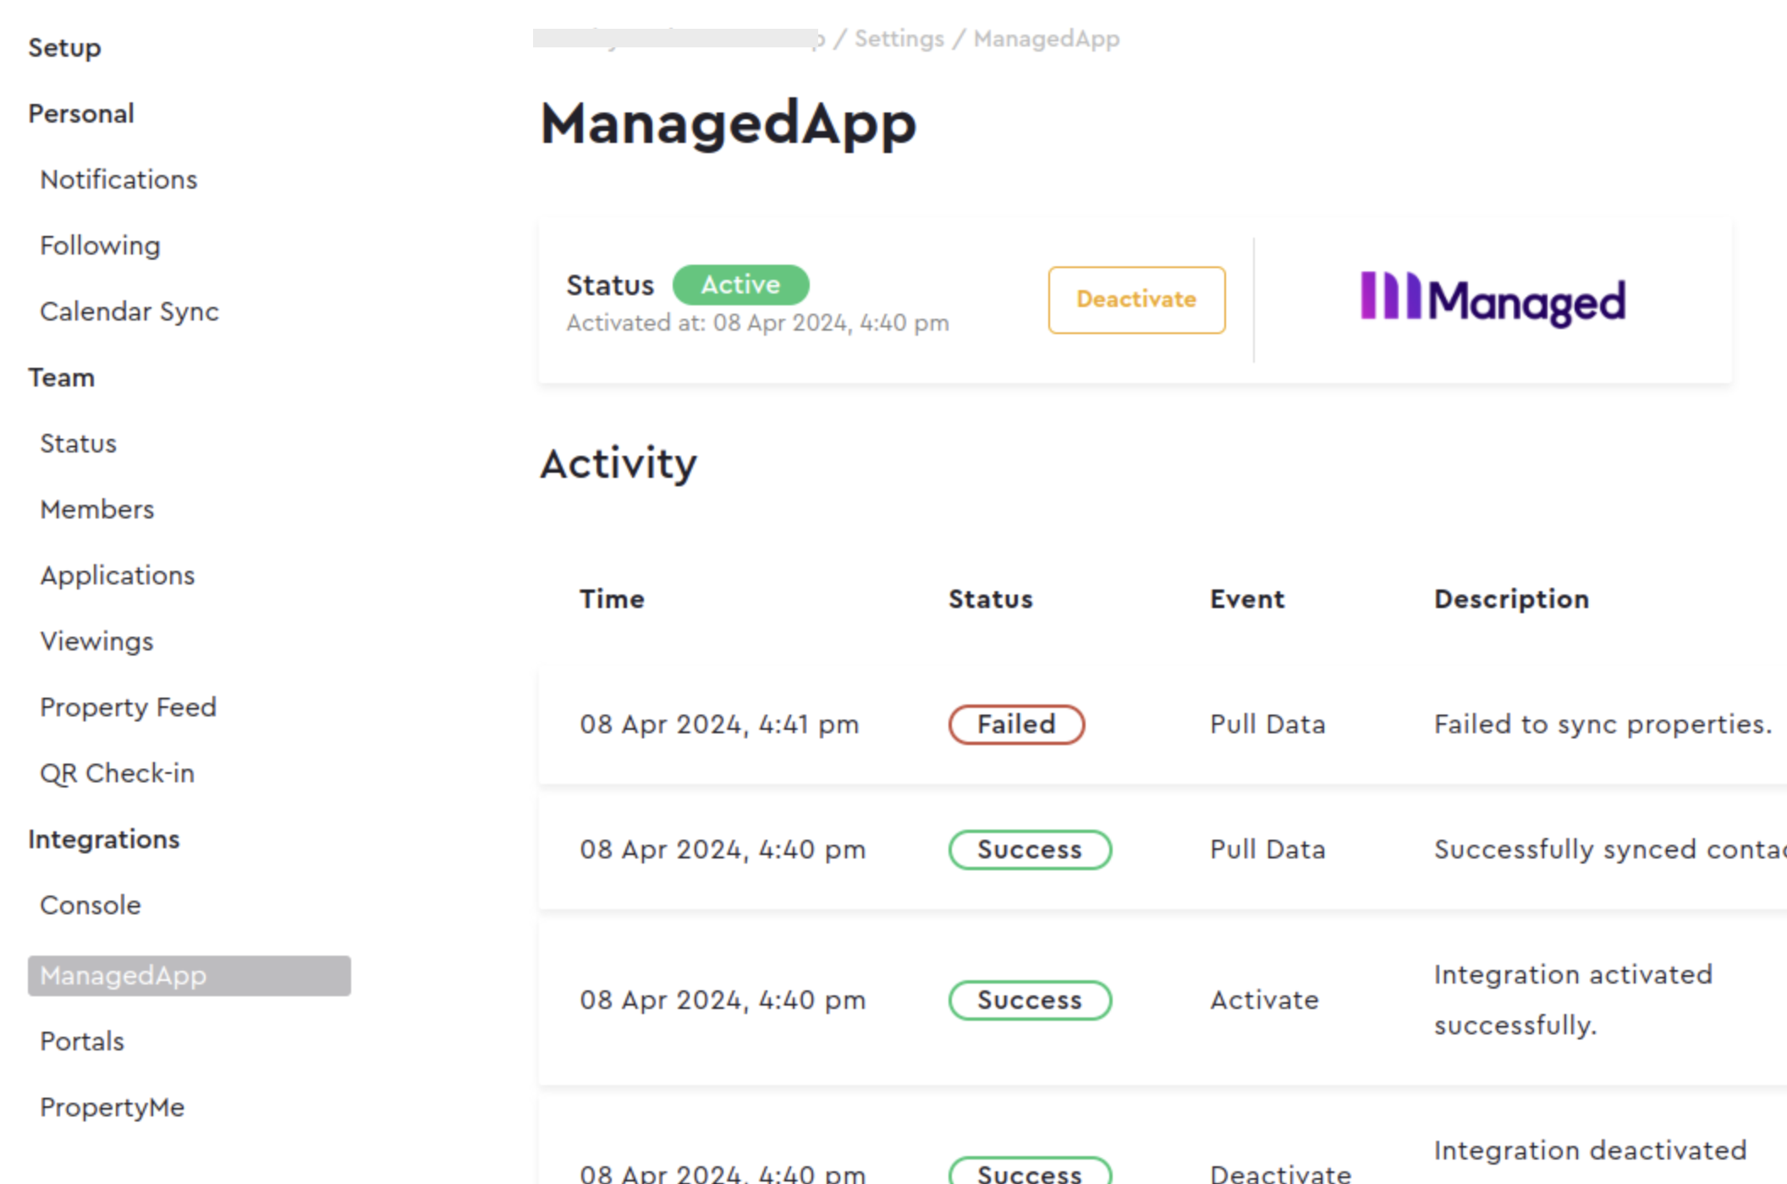Viewport: 1787px width, 1184px height.
Task: Click the Activity heading
Action: pos(619,464)
